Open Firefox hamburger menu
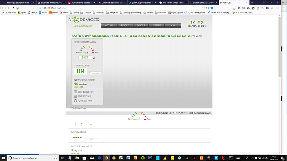The width and height of the screenshot is (287, 161). pos(278,8)
